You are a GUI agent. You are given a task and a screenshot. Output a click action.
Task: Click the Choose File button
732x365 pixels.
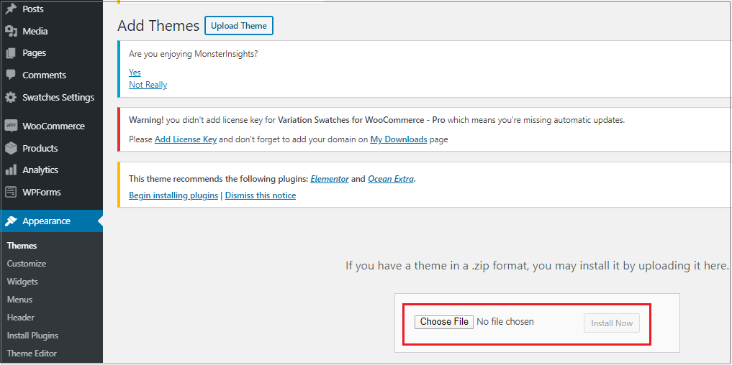tap(444, 322)
